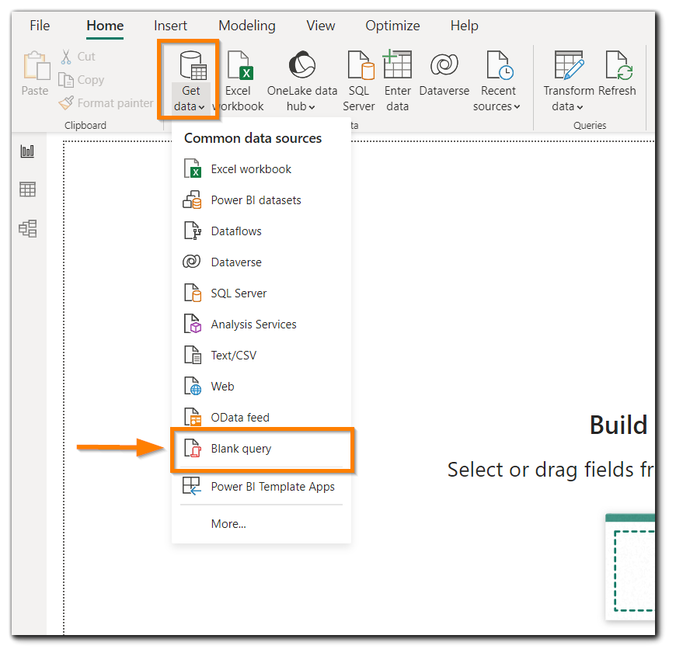
Task: Open the Help ribbon tab
Action: click(x=465, y=26)
